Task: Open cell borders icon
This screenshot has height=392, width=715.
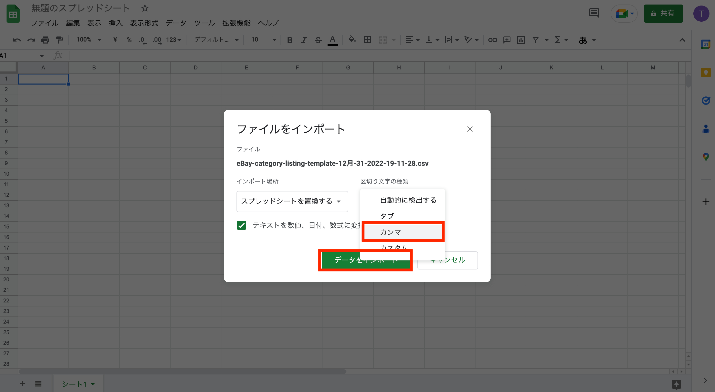Action: (x=367, y=40)
